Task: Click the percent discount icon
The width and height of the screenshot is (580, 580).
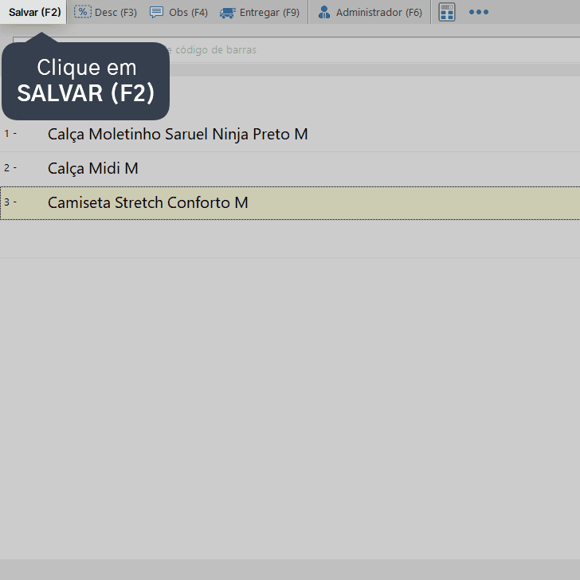Action: tap(83, 12)
